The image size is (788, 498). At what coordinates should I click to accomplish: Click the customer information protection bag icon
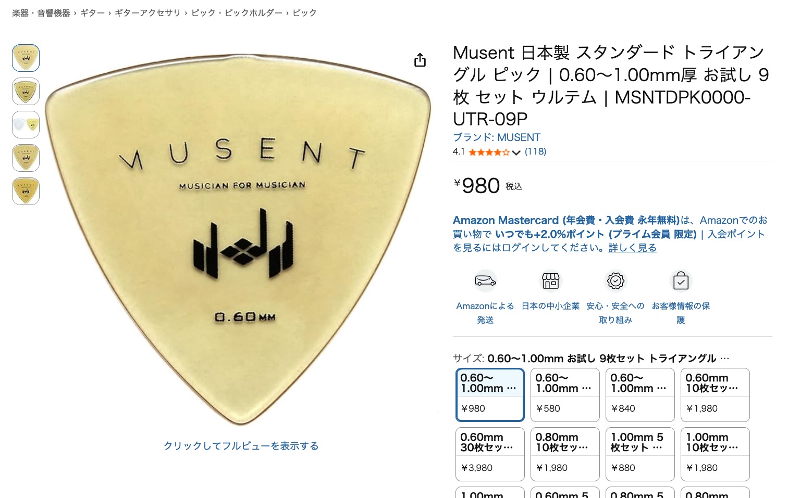click(681, 282)
